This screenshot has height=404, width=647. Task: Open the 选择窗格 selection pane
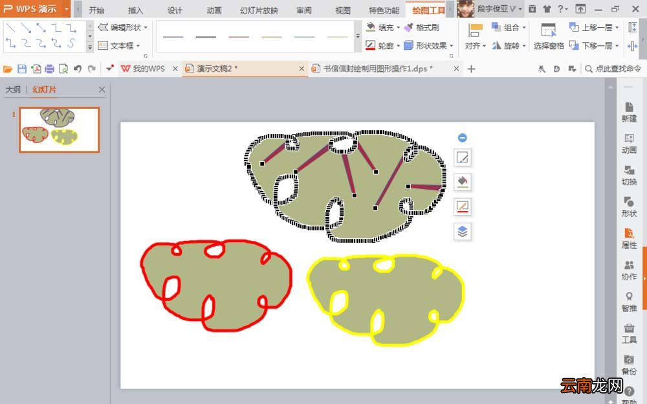click(549, 36)
